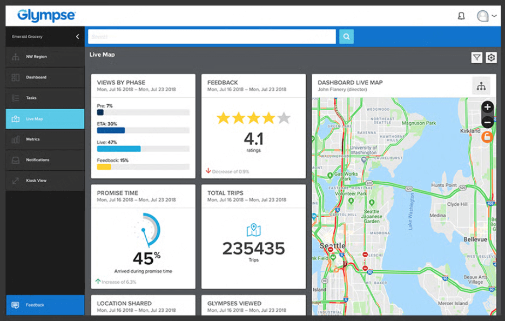Viewport: 505px width, 321px height.
Task: Expand the user profile avatar menu
Action: click(486, 16)
